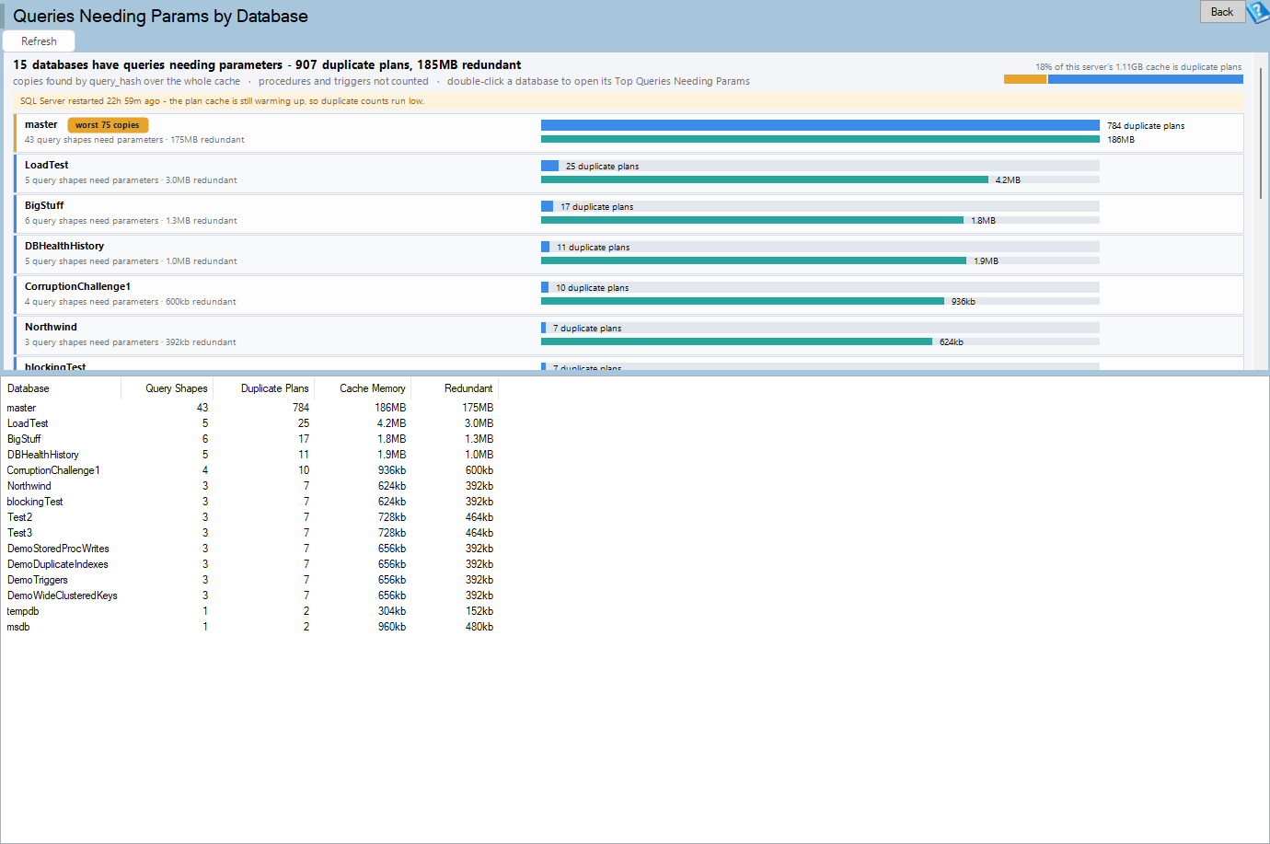This screenshot has height=844, width=1270.
Task: Click the 'worst 75 copies' badge
Action: 108,125
